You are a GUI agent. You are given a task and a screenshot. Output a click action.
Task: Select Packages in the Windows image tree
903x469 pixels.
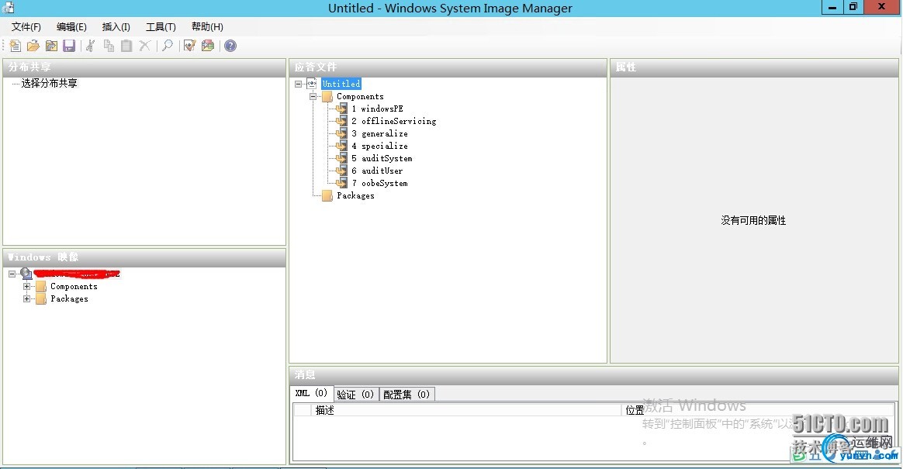click(69, 299)
